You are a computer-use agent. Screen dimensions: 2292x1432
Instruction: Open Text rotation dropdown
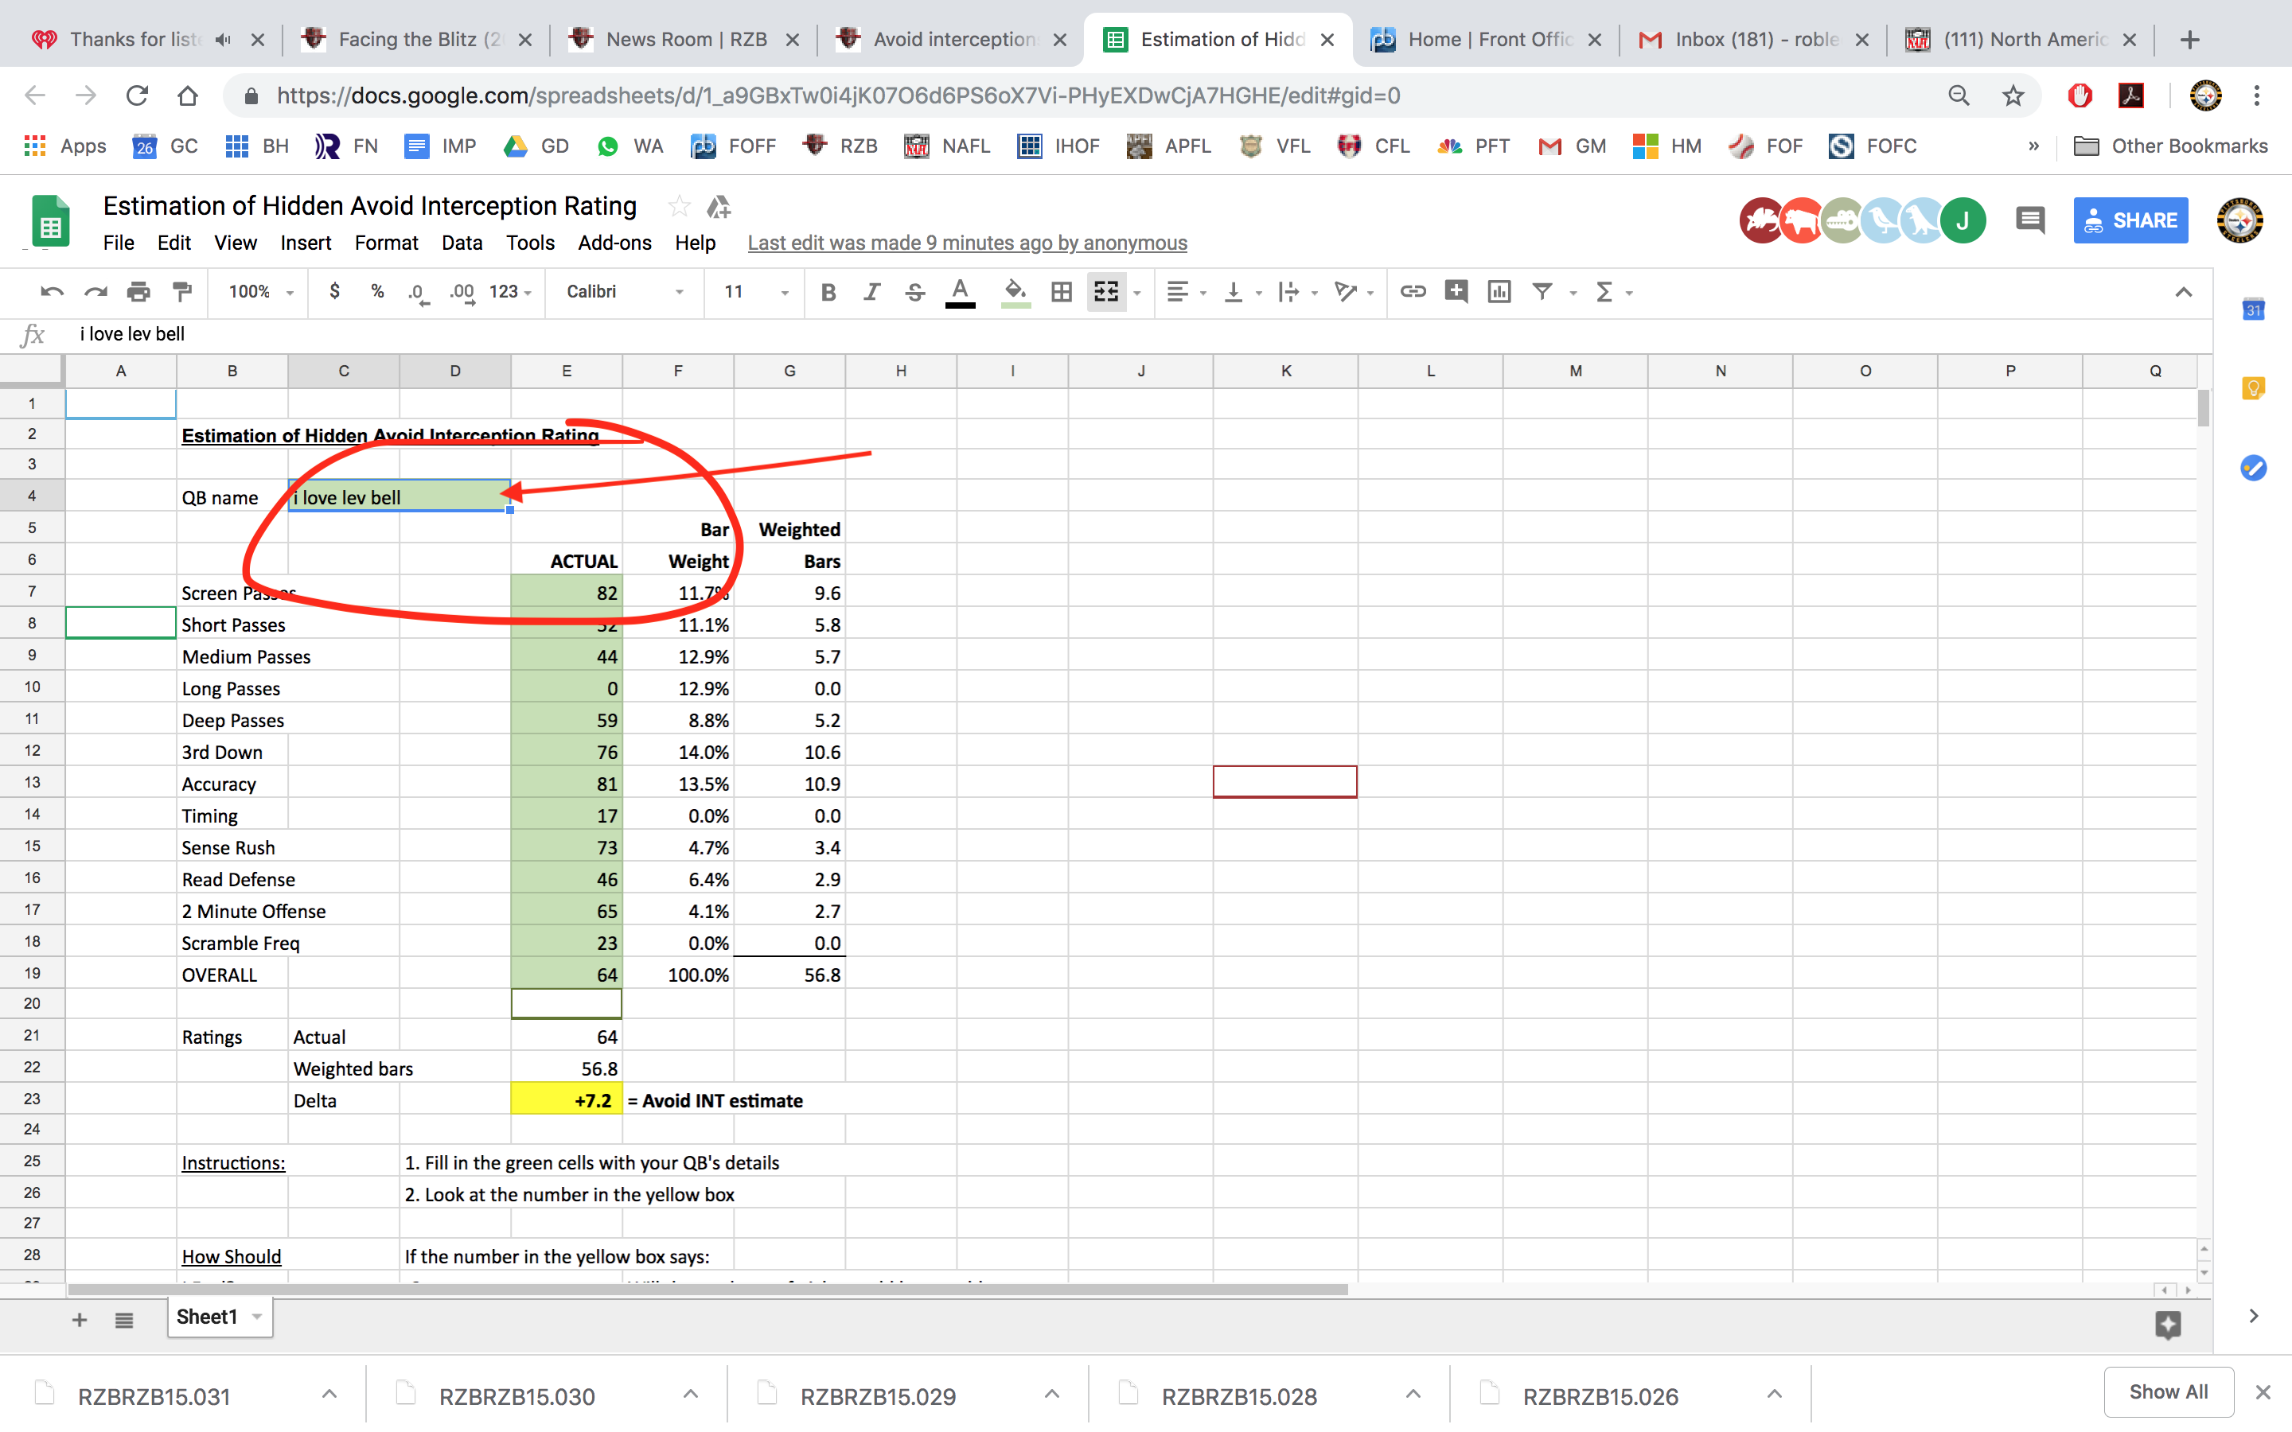[x=1354, y=292]
